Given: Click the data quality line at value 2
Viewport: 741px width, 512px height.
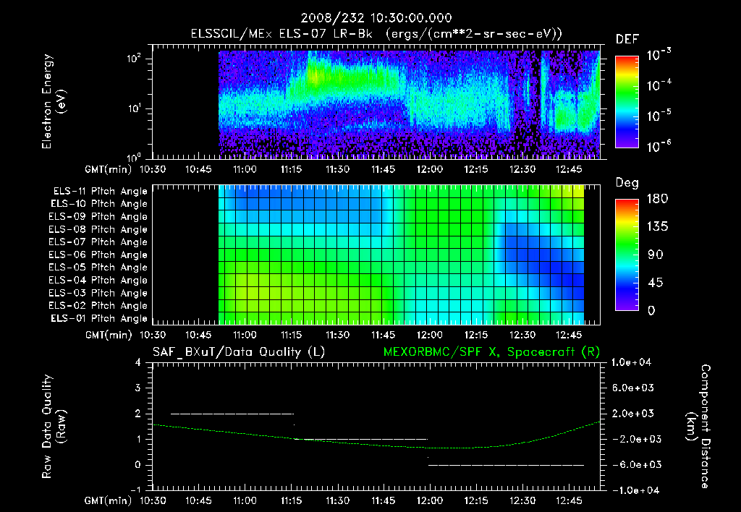Looking at the screenshot, I should coord(232,414).
